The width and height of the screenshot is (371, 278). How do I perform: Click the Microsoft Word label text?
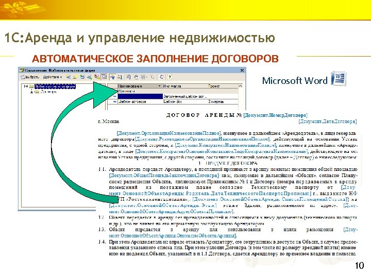295,81
